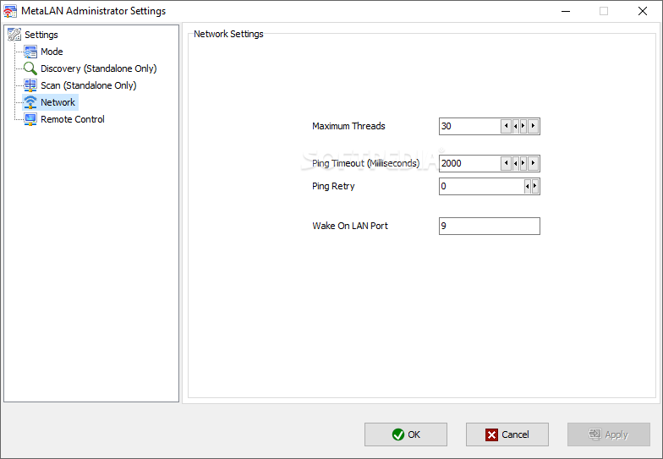
Task: Click the Wake On LAN Port label
Action: [350, 227]
